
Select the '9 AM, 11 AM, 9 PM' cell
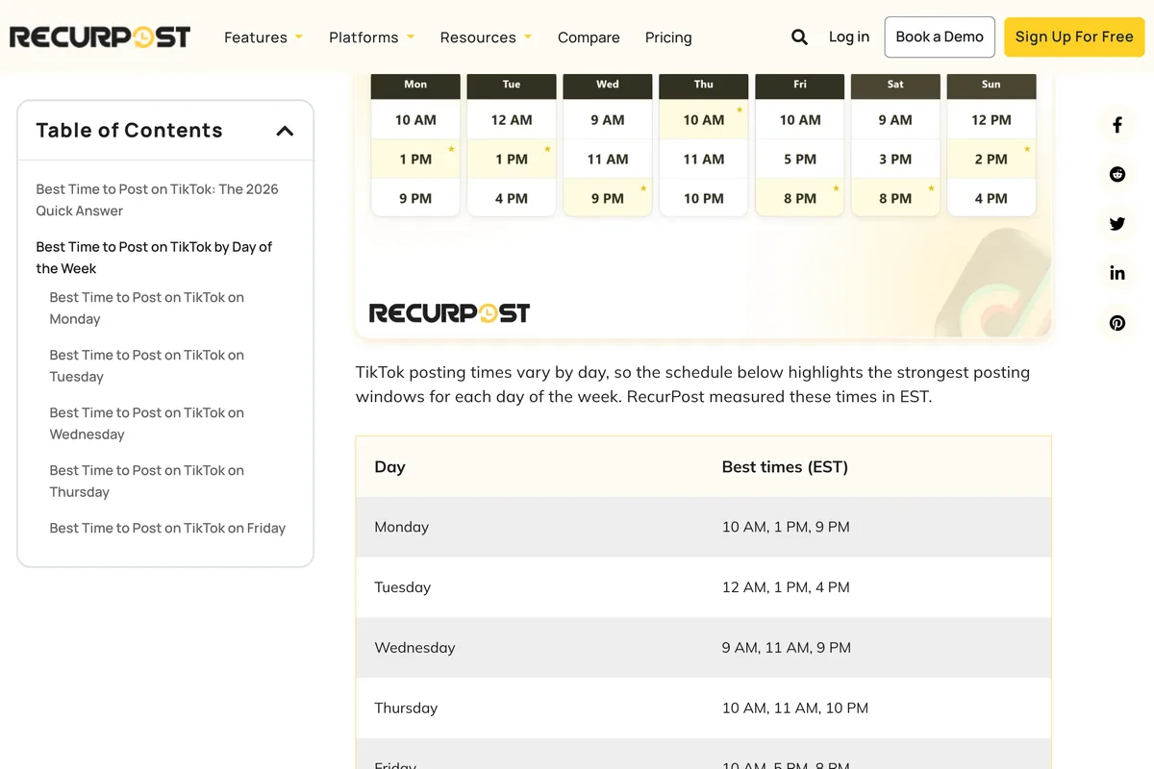(877, 648)
